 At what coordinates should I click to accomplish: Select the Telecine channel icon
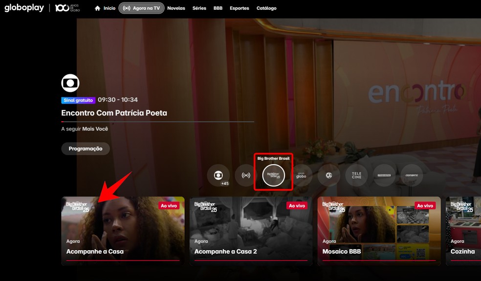tap(356, 175)
